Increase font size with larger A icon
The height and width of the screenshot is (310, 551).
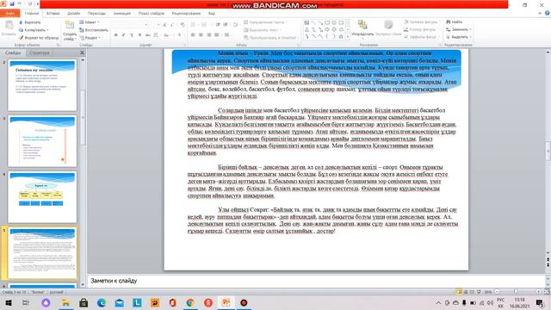(x=164, y=25)
